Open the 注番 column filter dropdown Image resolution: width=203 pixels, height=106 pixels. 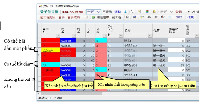(73, 36)
